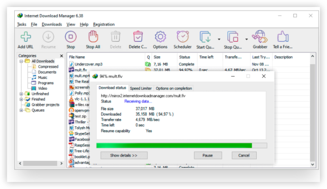327x189 pixels.
Task: Open Options gear icon
Action: point(160,37)
